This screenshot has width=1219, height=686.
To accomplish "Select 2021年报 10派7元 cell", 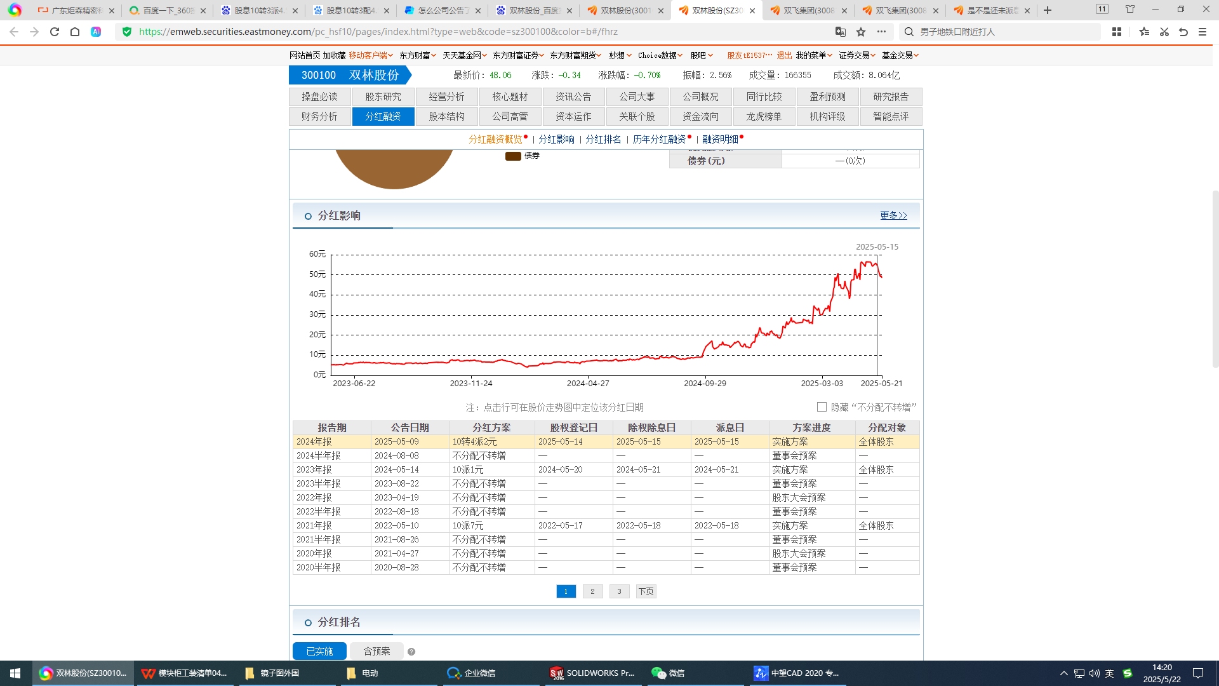I will click(491, 526).
